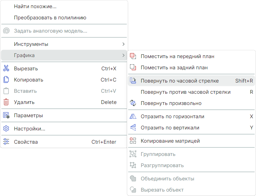This screenshot has height=196, width=256.
Task: Select Повернуть по часовой стрелке
Action: pyautogui.click(x=180, y=81)
